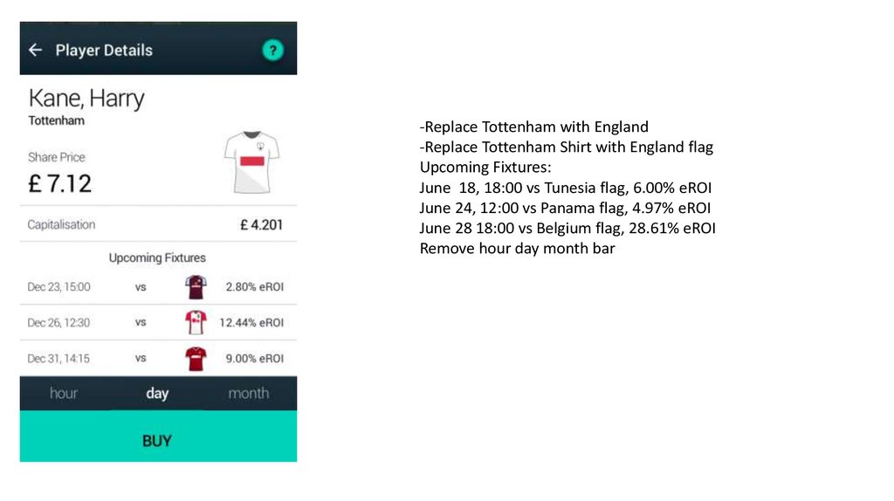Screen dimensions: 894x501
Task: Tap the Kane, Harry player name
Action: 86,99
